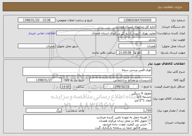192x136 pixels.
Task: Click the buyer notes text area
Action: click(88, 122)
